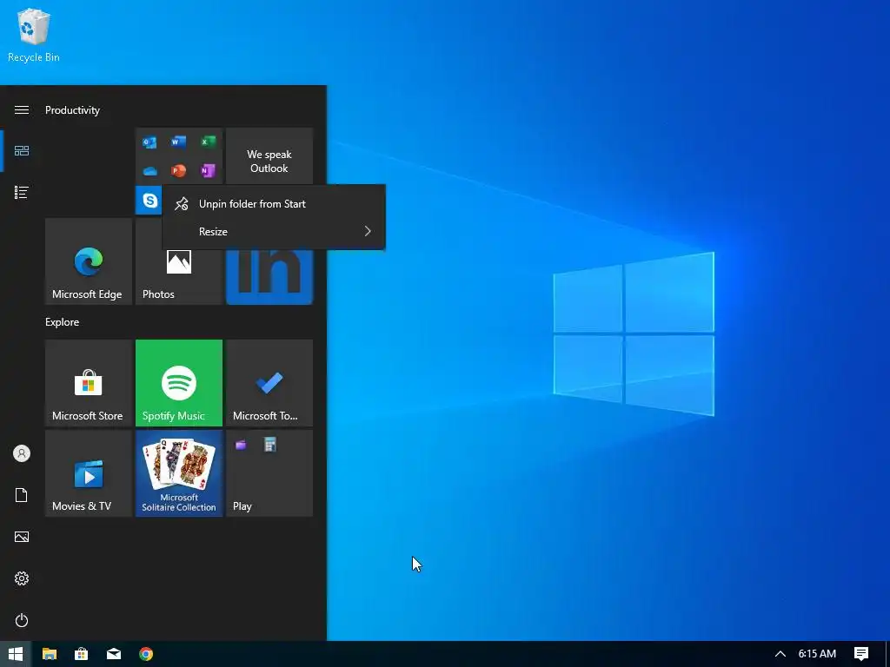Click the Explore group heading
The image size is (890, 667).
coord(63,322)
